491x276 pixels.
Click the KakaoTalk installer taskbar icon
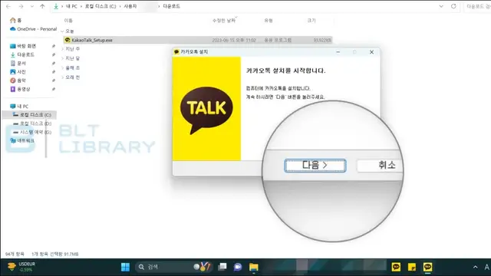pos(428,267)
